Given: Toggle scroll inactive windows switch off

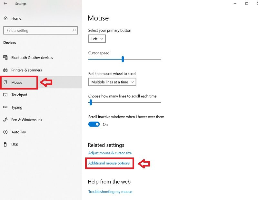Looking at the screenshot, I should [x=94, y=124].
